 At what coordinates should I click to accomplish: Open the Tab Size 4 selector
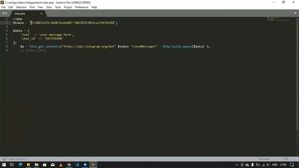tap(264, 159)
